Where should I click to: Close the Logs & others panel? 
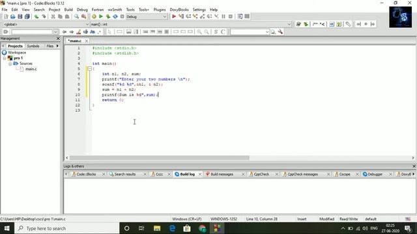[414, 166]
